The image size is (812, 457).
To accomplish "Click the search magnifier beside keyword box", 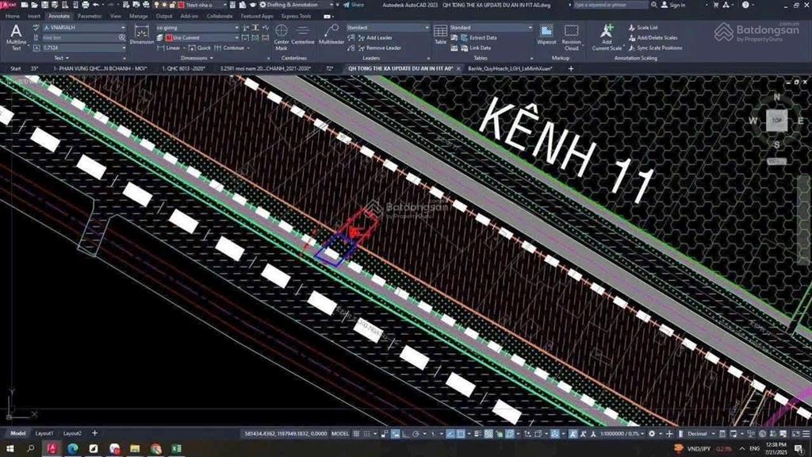I will [654, 5].
